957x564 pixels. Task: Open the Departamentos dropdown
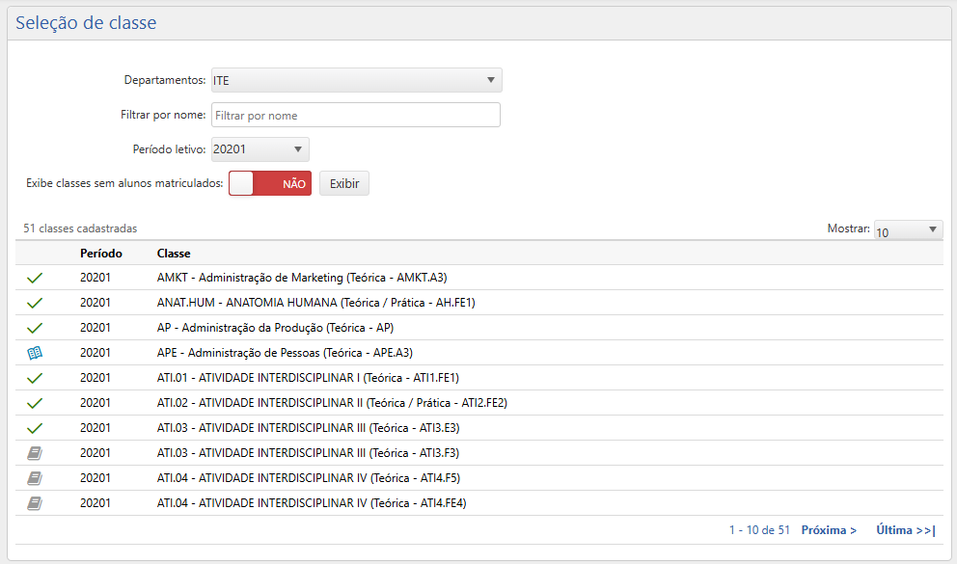(356, 80)
